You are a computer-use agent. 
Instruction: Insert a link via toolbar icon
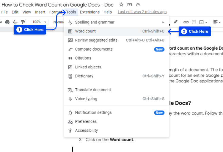(x=186, y=22)
